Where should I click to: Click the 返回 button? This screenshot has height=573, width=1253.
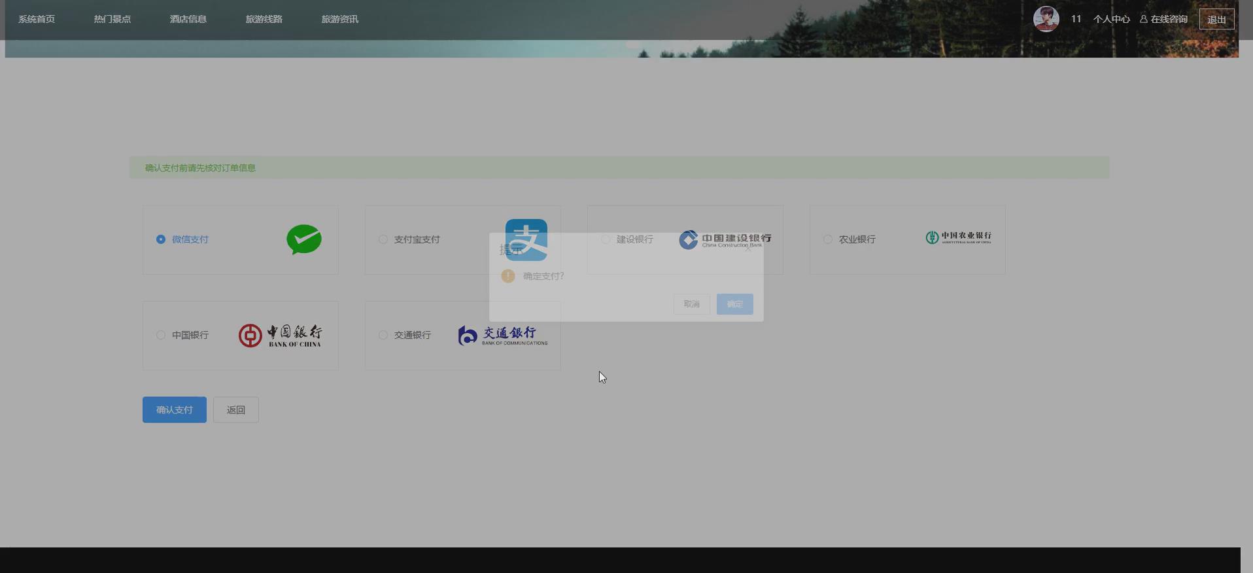(236, 409)
